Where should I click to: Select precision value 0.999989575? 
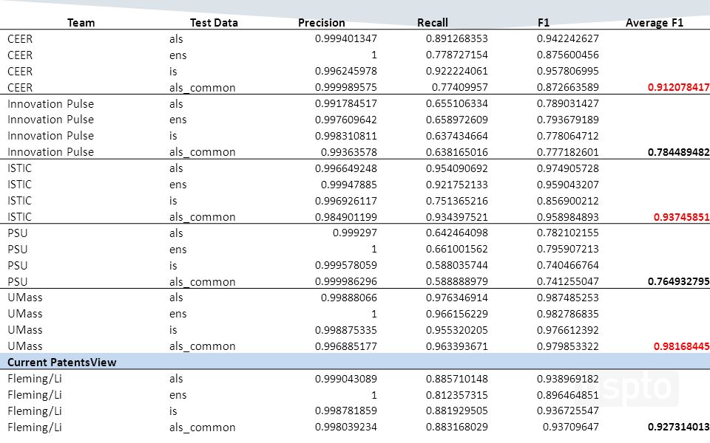(346, 87)
